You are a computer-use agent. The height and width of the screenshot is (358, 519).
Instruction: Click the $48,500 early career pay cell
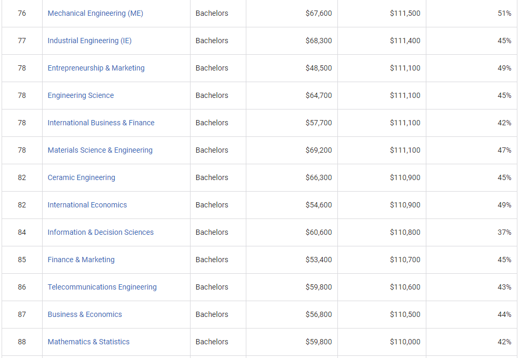tap(318, 68)
